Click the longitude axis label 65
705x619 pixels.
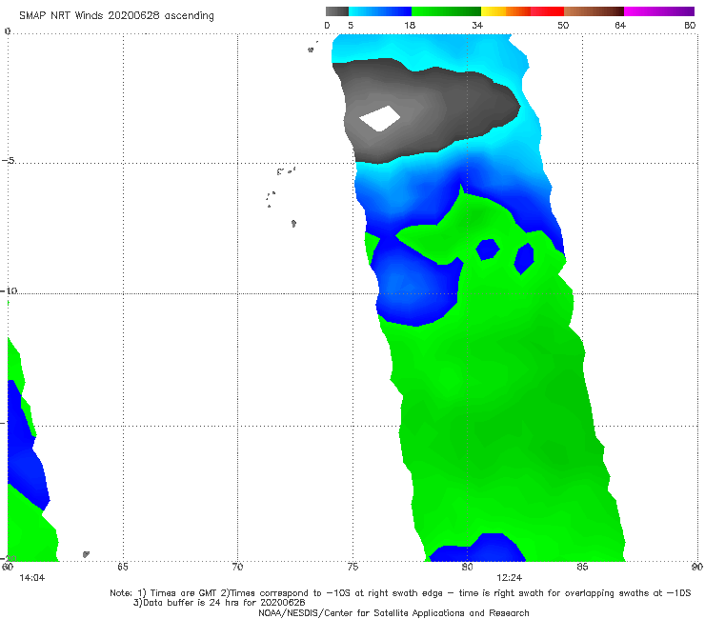tap(123, 567)
